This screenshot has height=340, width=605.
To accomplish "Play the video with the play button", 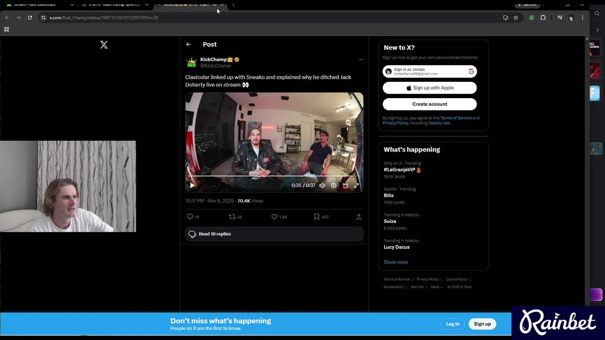I will coord(192,186).
